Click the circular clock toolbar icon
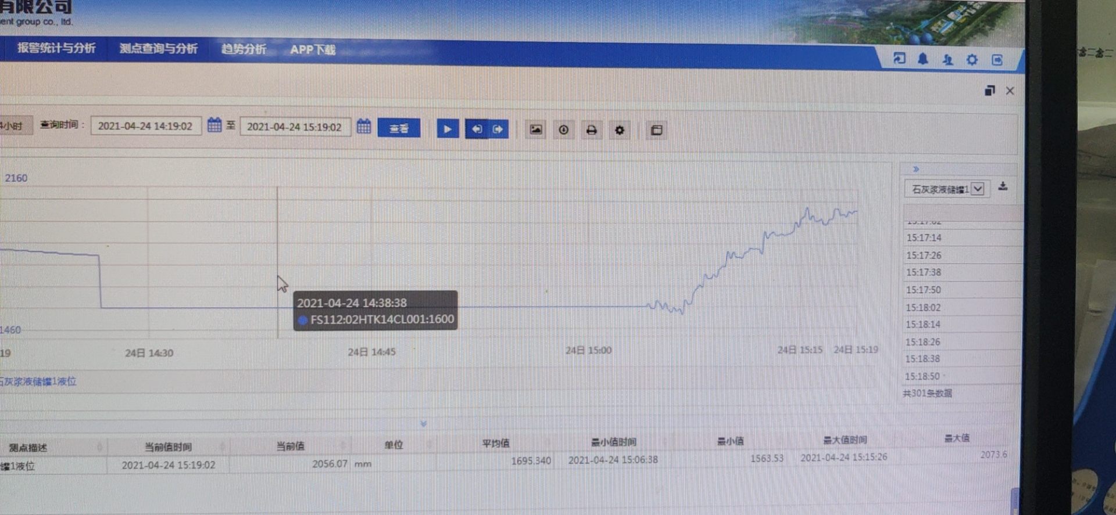1116x515 pixels. click(x=563, y=130)
